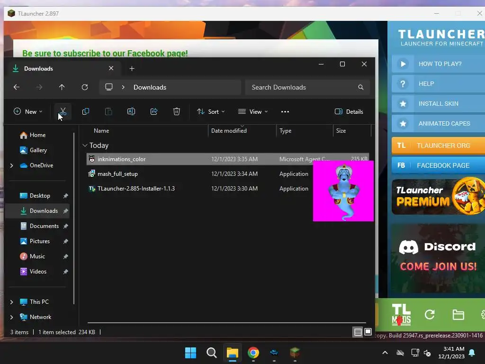Refresh the Downloads folder view
Image resolution: width=485 pixels, height=364 pixels.
tap(85, 87)
